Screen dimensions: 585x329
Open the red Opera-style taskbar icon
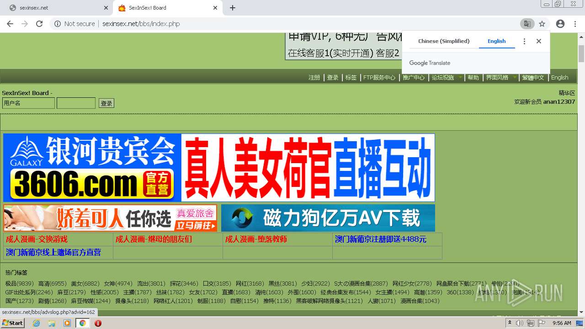98,323
